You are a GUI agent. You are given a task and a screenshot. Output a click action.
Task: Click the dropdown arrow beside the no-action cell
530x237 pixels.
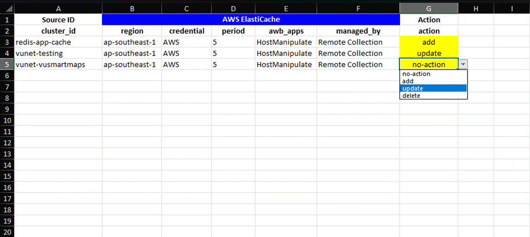pyautogui.click(x=463, y=64)
